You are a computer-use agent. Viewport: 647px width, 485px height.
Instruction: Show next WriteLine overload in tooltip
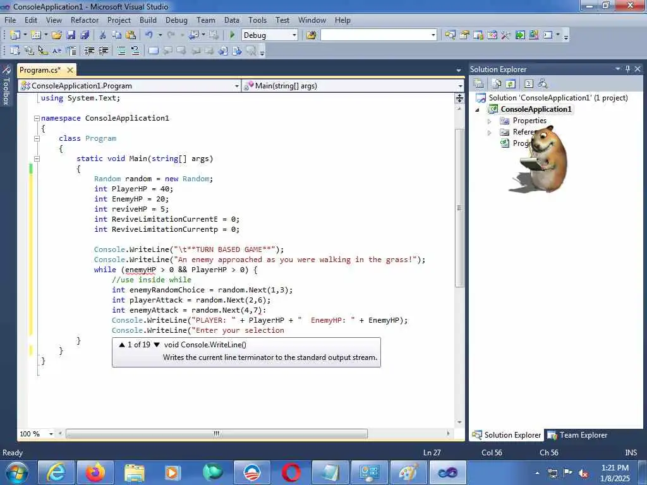point(157,345)
